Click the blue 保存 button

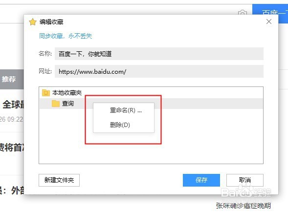[201, 180]
